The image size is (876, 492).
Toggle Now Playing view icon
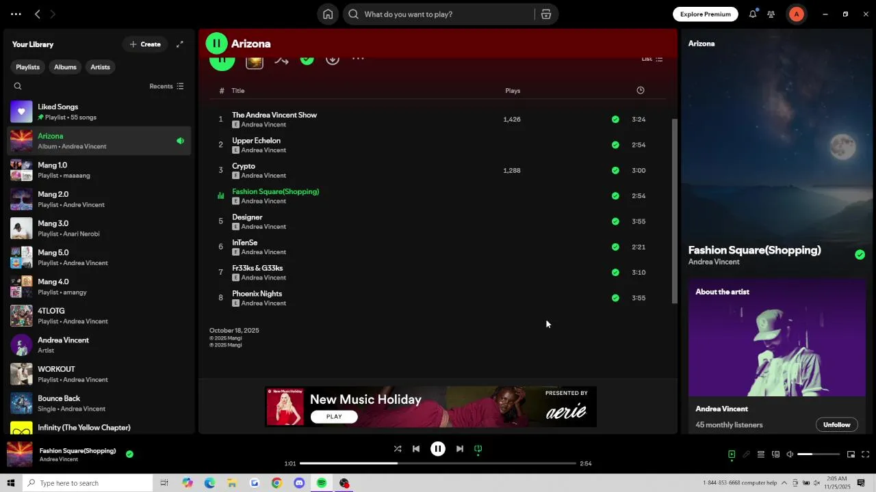click(732, 454)
